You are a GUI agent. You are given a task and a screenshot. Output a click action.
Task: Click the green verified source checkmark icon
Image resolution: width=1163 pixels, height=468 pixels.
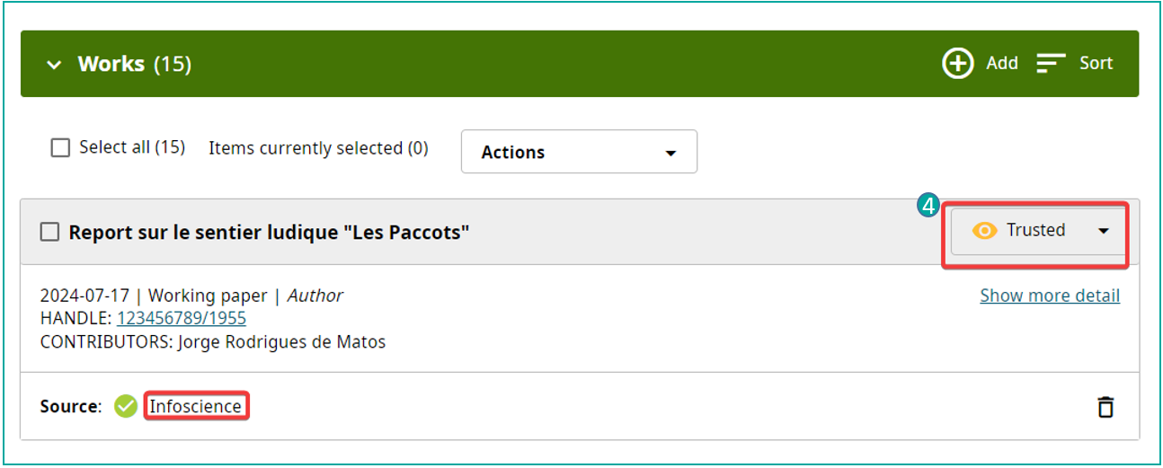pyautogui.click(x=125, y=407)
